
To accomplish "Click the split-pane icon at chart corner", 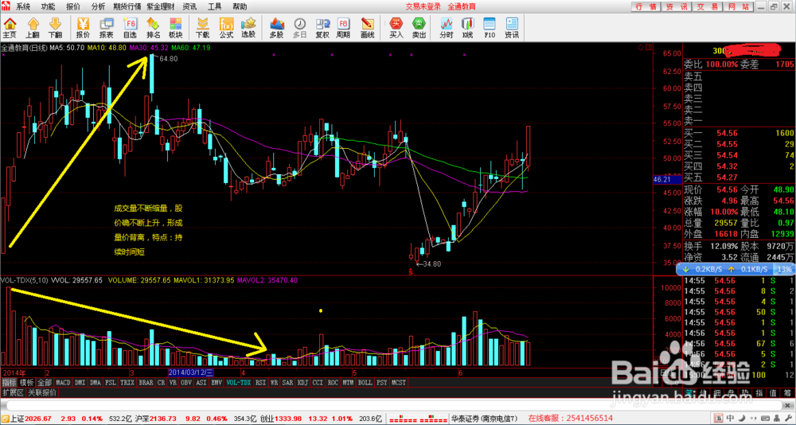I will tap(648, 47).
